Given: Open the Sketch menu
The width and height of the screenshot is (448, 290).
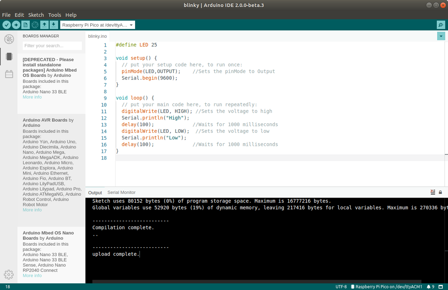Looking at the screenshot, I should pos(36,15).
